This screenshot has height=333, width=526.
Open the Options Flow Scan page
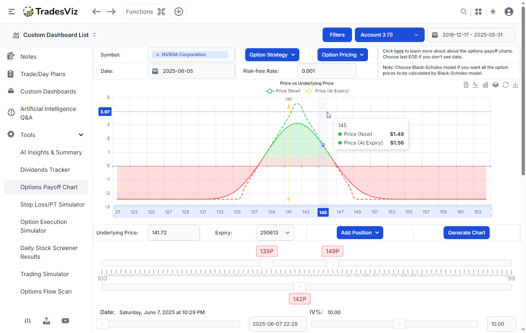[x=46, y=291]
